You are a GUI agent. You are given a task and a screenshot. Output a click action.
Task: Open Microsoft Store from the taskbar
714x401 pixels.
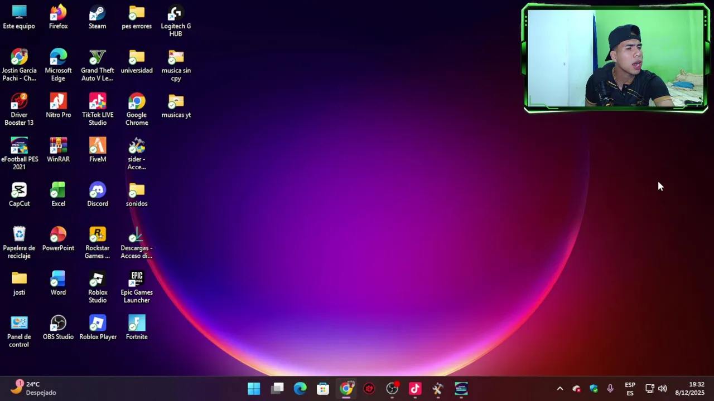[x=323, y=388]
